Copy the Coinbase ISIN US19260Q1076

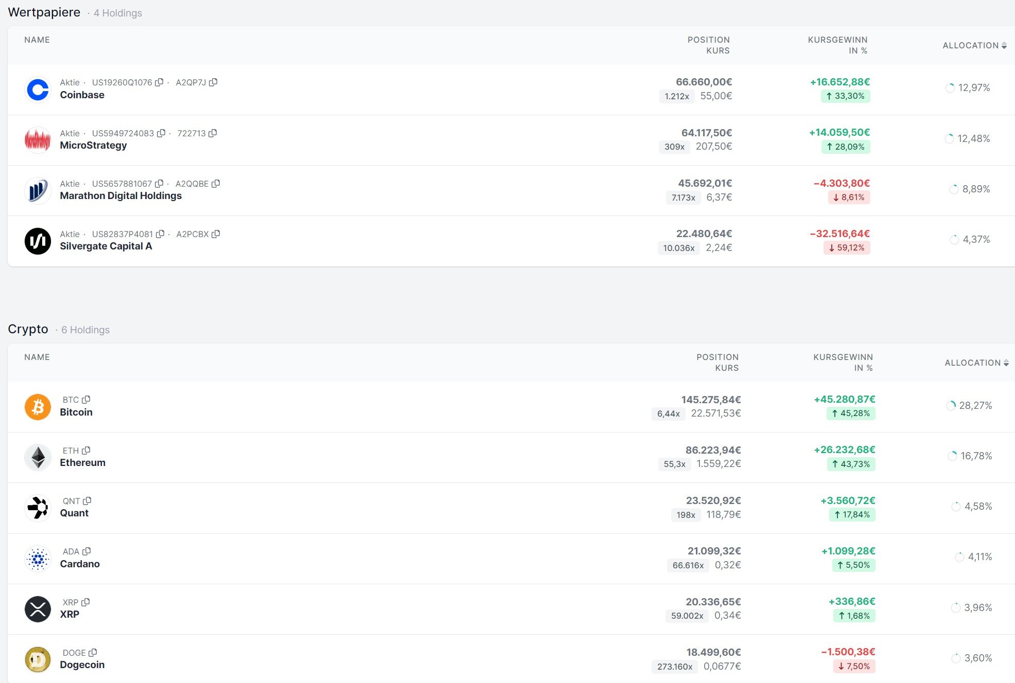point(159,82)
